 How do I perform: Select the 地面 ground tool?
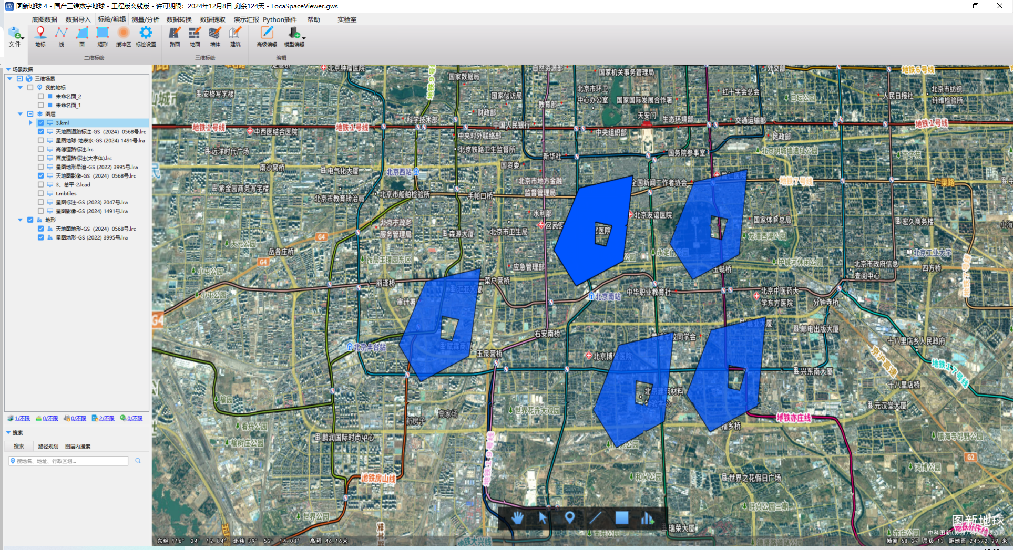[195, 36]
